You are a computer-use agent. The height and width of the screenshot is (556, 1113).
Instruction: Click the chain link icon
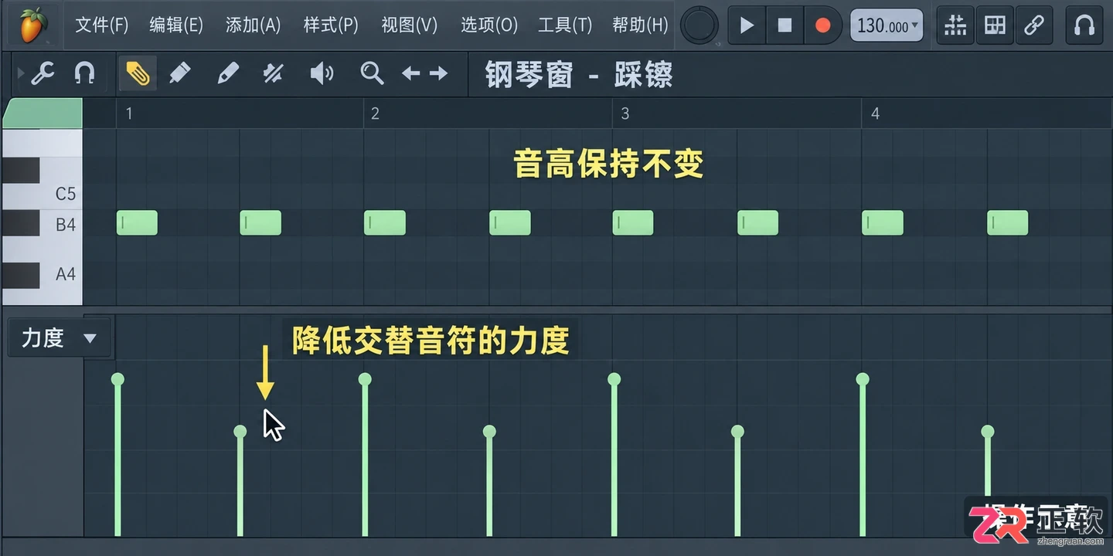coord(1033,25)
